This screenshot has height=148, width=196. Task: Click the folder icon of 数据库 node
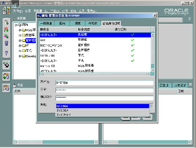24,35
